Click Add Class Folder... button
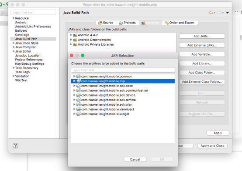Image resolution: width=242 pixels, height=171 pixels. pos(202,73)
